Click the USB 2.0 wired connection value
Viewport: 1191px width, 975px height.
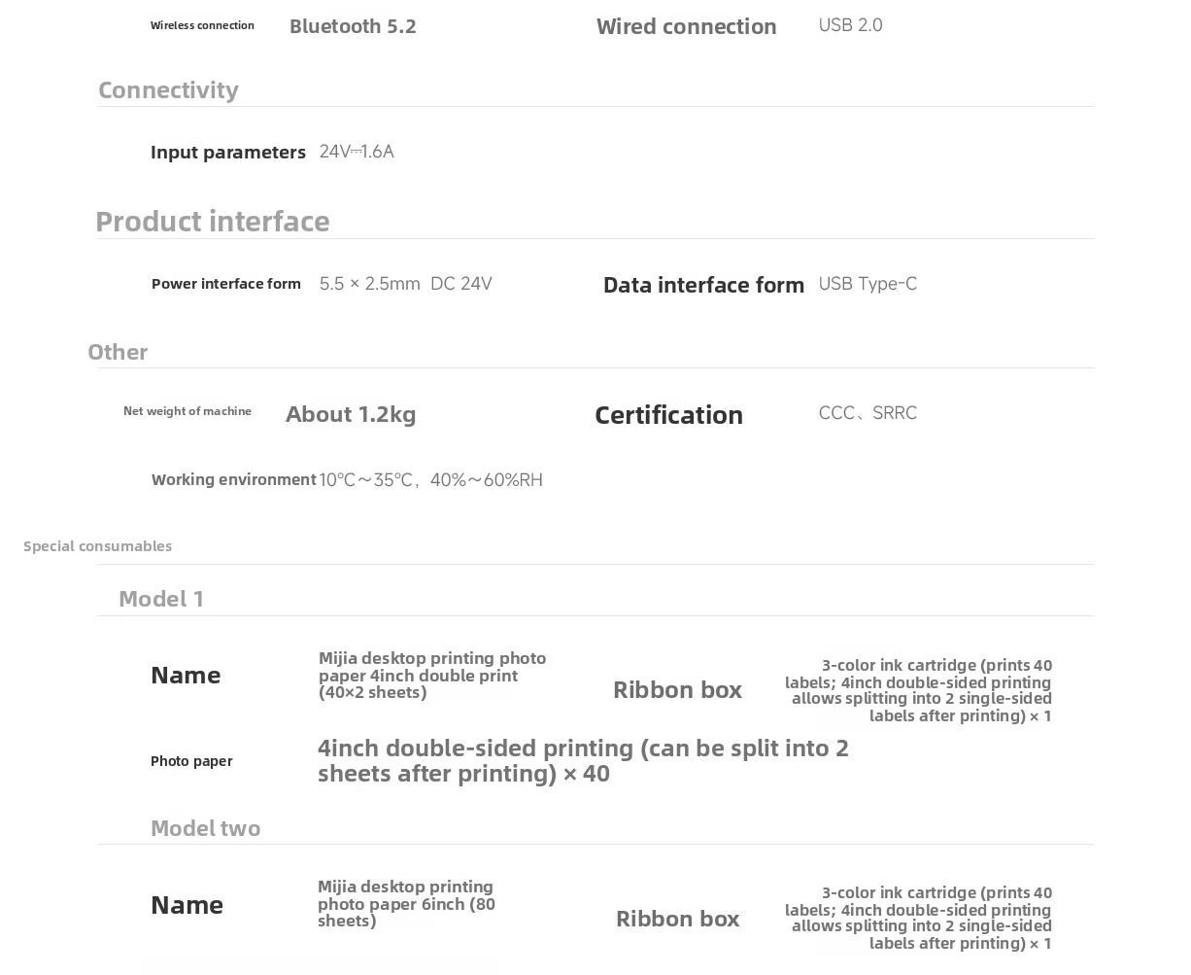(850, 25)
